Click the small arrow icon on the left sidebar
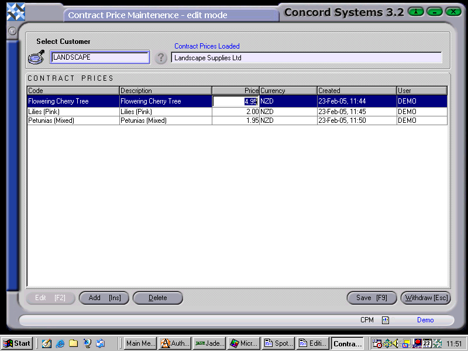 12,31
